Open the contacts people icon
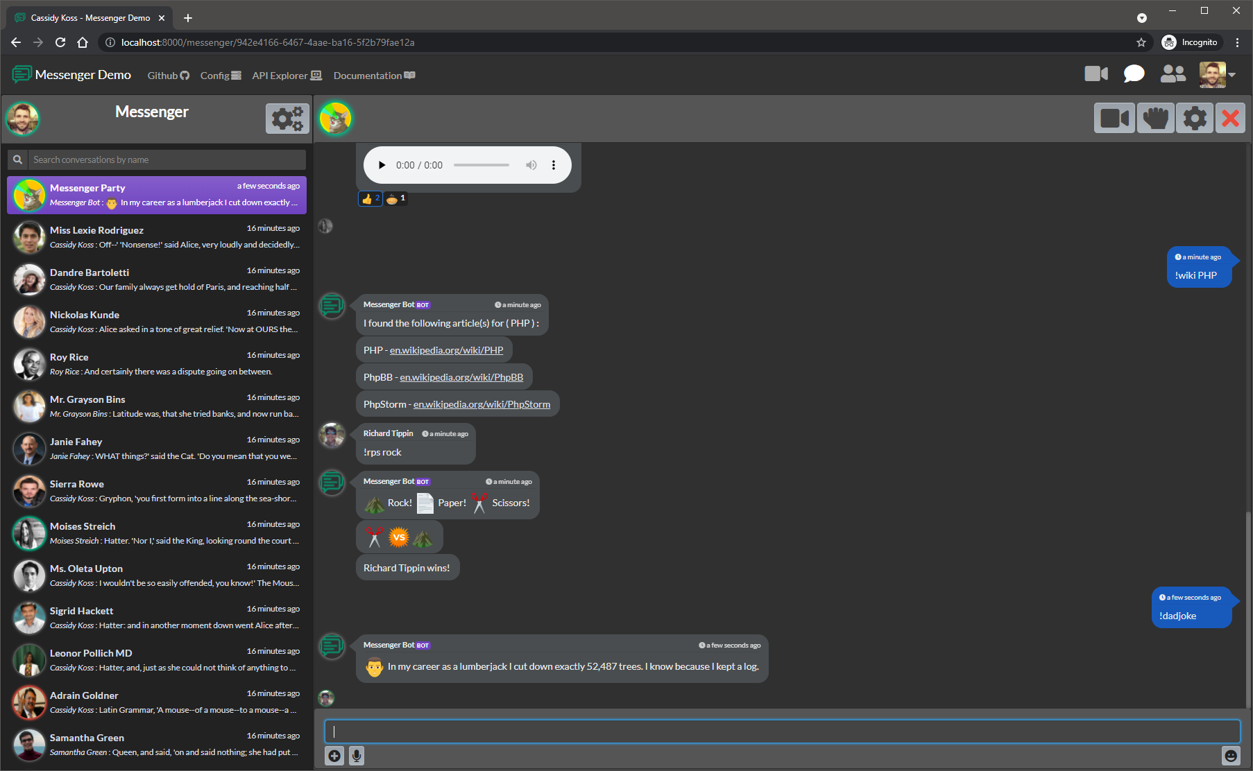1253x771 pixels. (x=1172, y=74)
